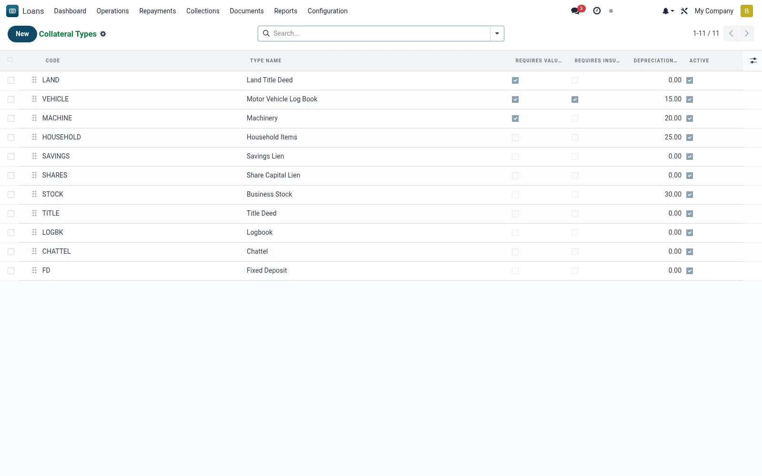
Task: Click into the Search input field
Action: coord(380,33)
